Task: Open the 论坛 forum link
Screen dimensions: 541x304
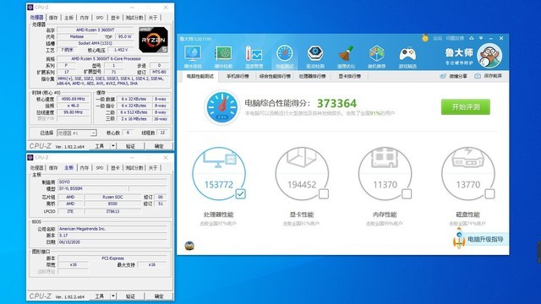Action: coord(438,38)
